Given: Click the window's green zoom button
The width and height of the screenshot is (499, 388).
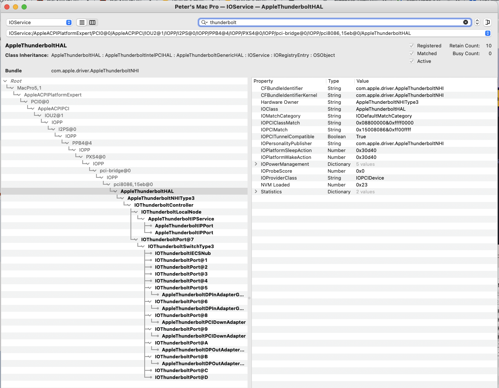Looking at the screenshot, I should tap(24, 7).
